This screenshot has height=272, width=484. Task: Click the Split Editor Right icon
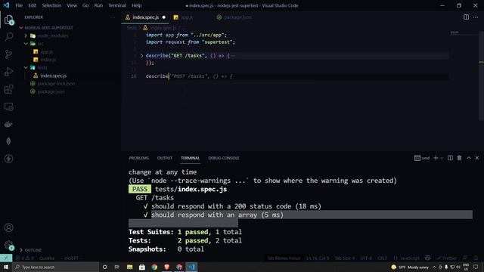[x=466, y=17]
